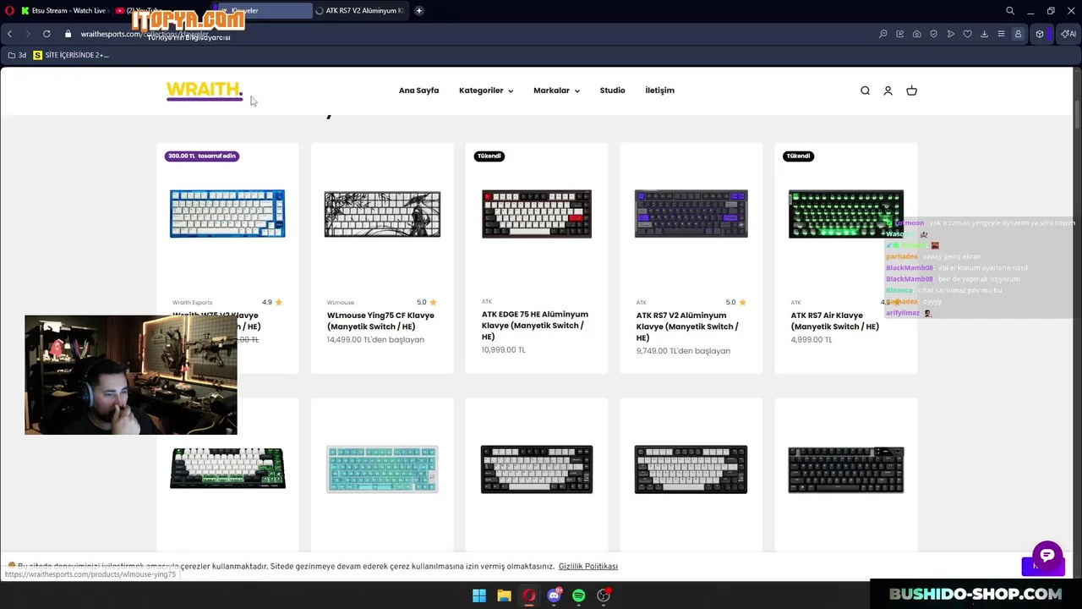Click the ATK EDGE 75 keyboard image
Image resolution: width=1082 pixels, height=609 pixels.
[x=537, y=213]
